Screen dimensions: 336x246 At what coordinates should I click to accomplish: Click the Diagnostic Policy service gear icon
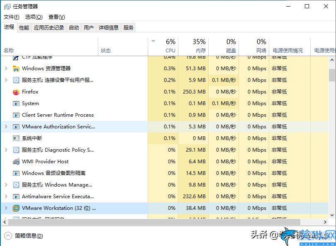(16, 150)
